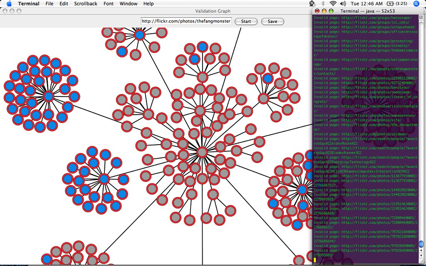The image size is (426, 266).
Task: Click the terminal text 2275893915/
Action: (324, 199)
